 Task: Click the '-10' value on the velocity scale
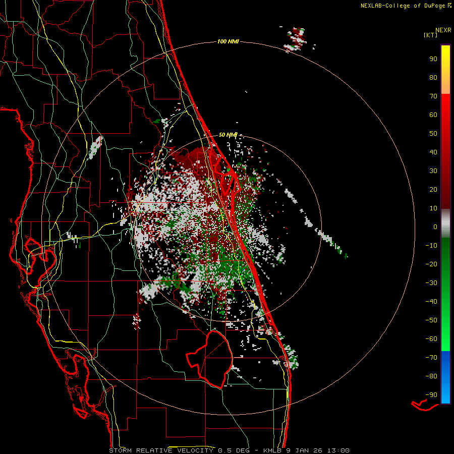click(x=431, y=246)
